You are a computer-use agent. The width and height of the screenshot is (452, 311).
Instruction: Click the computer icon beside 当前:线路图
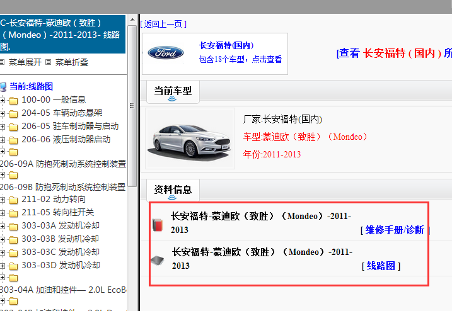(x=3, y=87)
